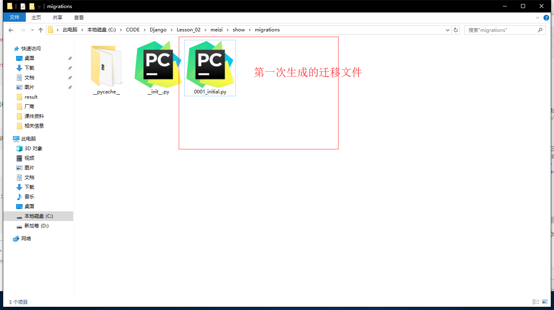Click the Back navigation arrow
Viewport: 554px width, 310px height.
(11, 30)
